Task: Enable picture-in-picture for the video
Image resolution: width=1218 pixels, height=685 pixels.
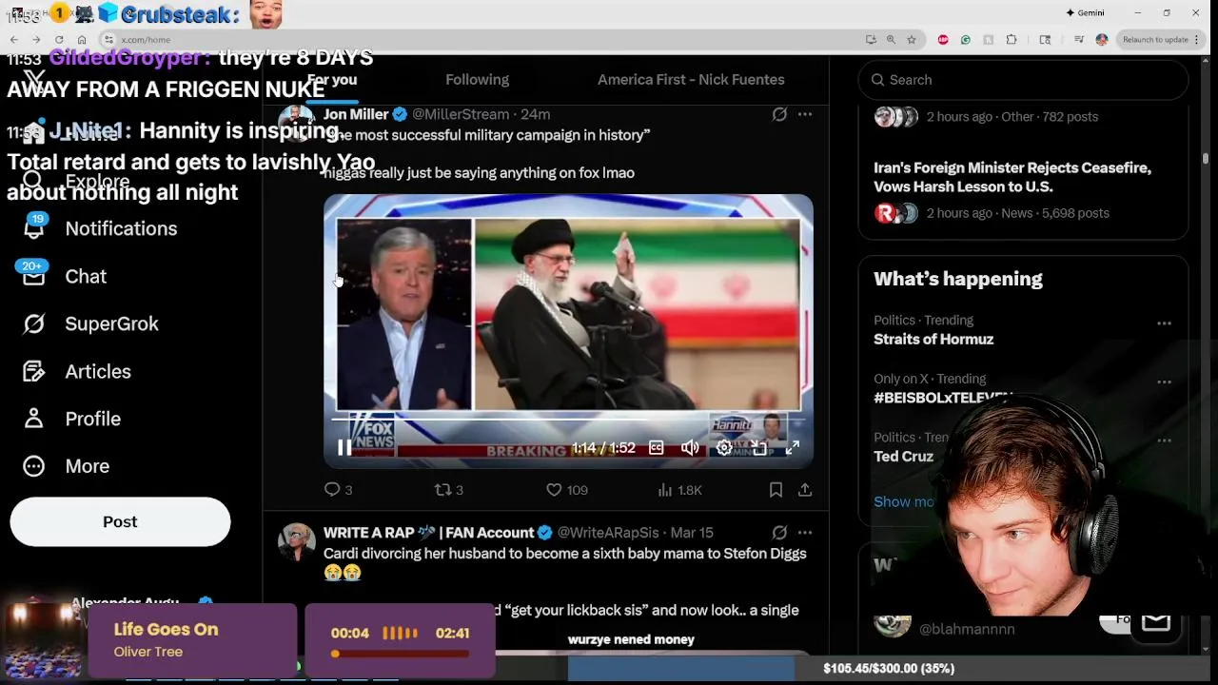Action: pos(758,448)
